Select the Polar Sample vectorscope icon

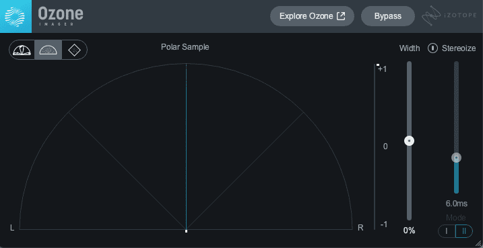[x=49, y=50]
